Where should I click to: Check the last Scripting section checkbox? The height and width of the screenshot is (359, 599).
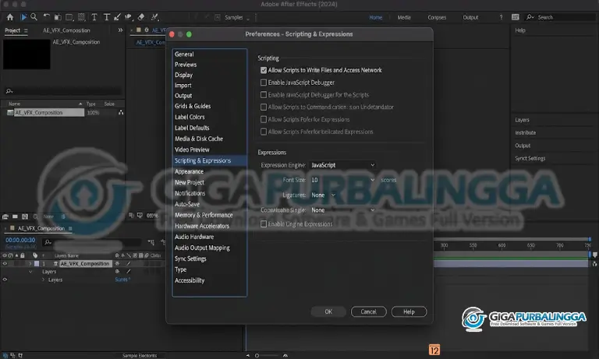[264, 132]
